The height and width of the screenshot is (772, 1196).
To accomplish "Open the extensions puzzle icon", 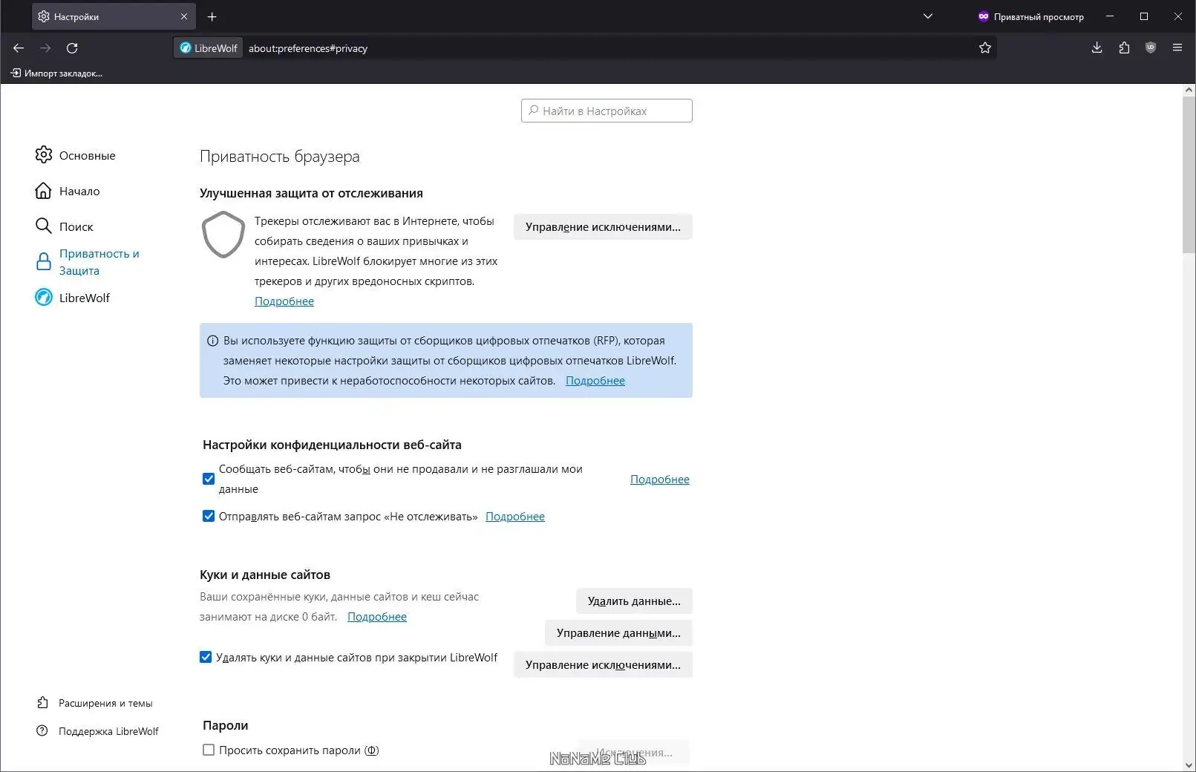I will (1124, 48).
